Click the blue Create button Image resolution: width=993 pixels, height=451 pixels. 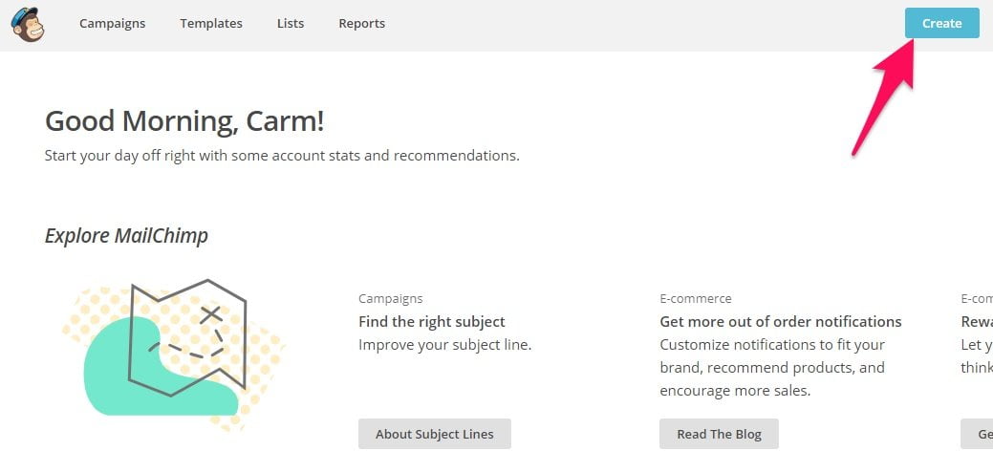(x=941, y=24)
